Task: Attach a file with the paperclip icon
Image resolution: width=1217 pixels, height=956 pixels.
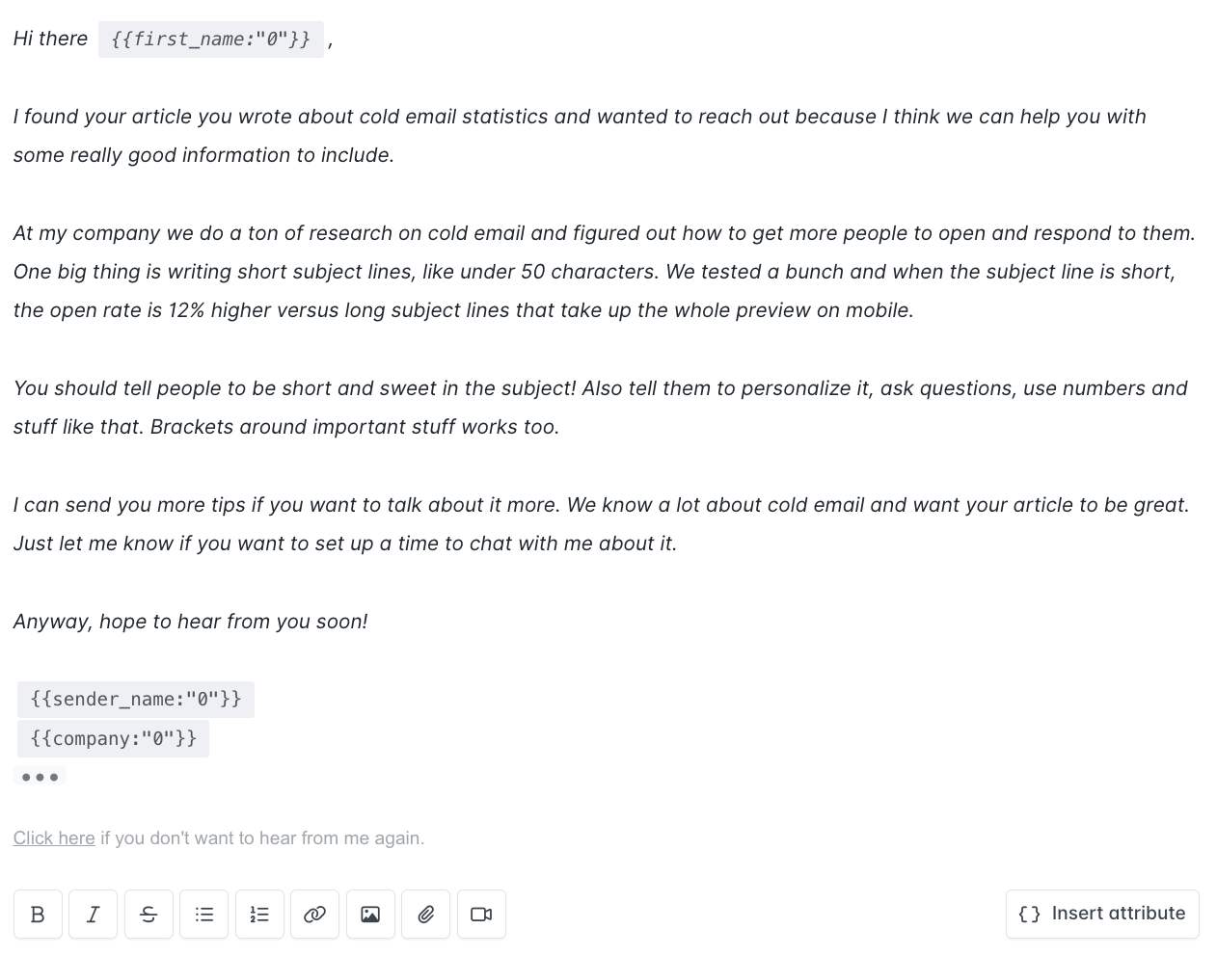Action: [426, 914]
